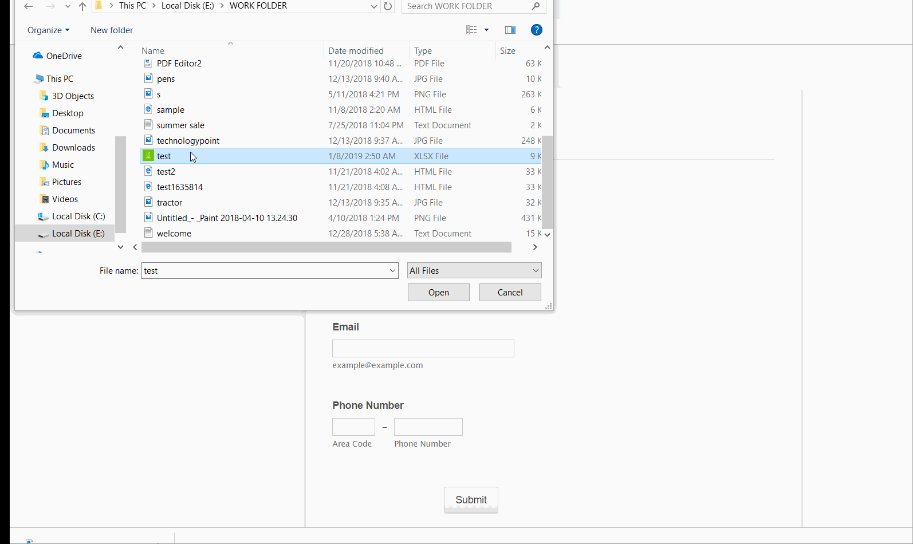
Task: Sort by the Size column header
Action: pyautogui.click(x=518, y=50)
